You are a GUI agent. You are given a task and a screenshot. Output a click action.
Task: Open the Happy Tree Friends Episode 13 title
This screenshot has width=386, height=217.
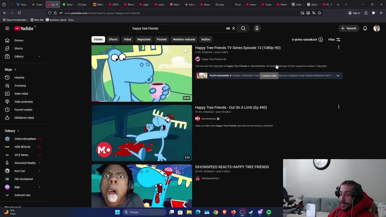[x=238, y=48]
